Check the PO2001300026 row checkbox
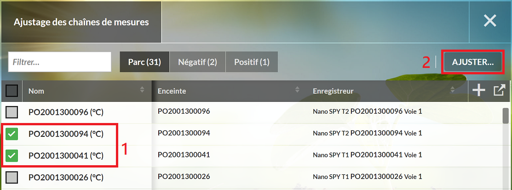 tap(12, 178)
